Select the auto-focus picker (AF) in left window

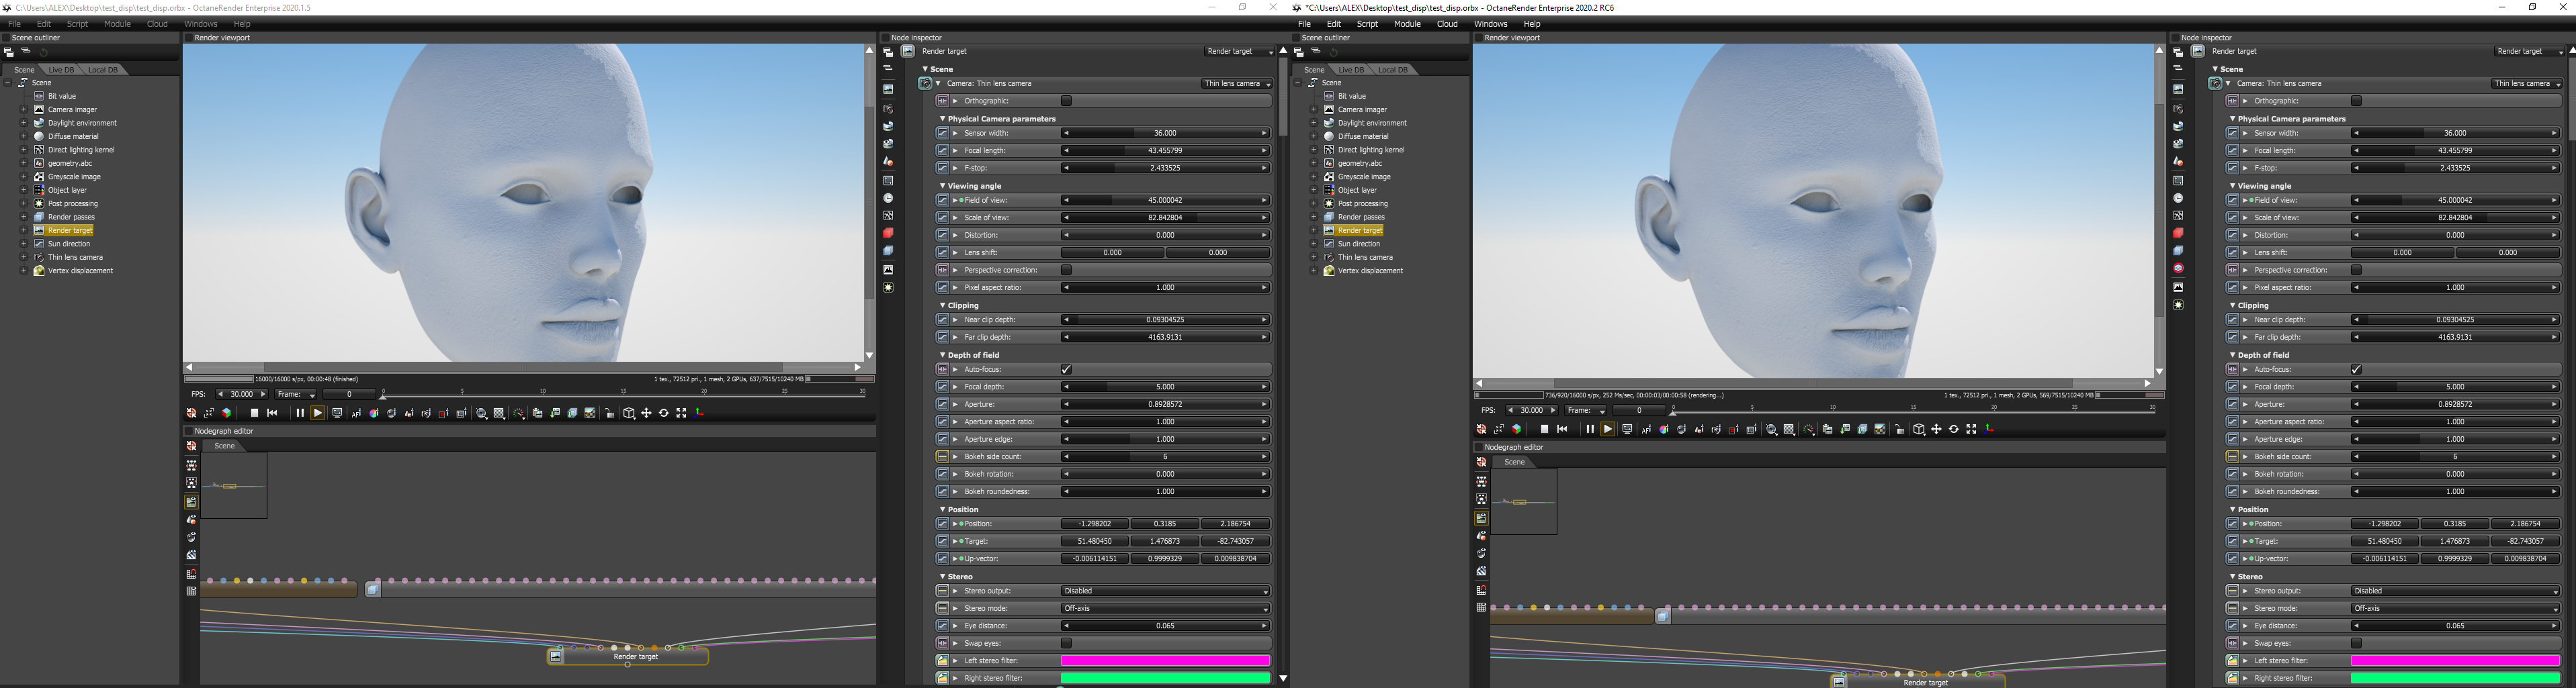[357, 413]
